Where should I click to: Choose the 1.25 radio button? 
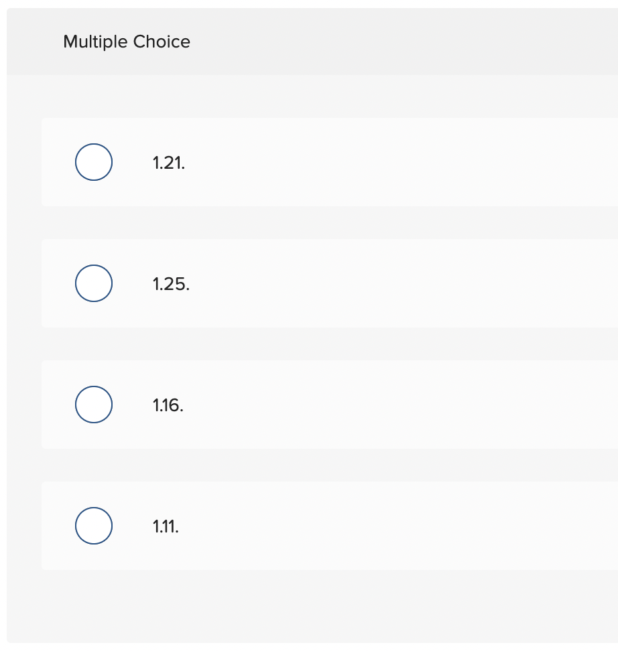pyautogui.click(x=94, y=283)
